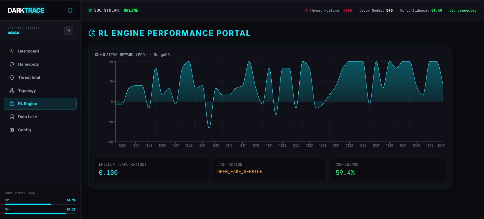Viewport: 484px width, 219px height.
Task: Click the x-axis tick label 1347
Action: [441, 146]
